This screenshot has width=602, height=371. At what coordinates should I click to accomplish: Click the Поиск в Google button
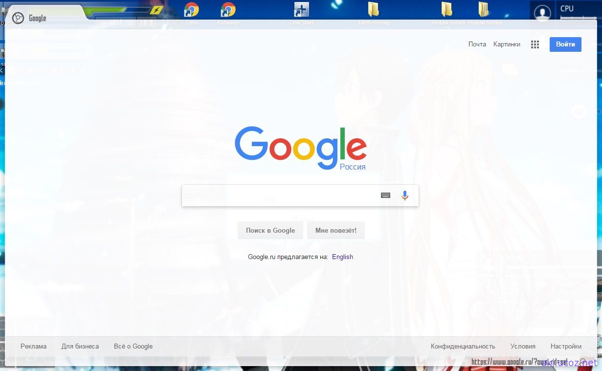coord(270,230)
